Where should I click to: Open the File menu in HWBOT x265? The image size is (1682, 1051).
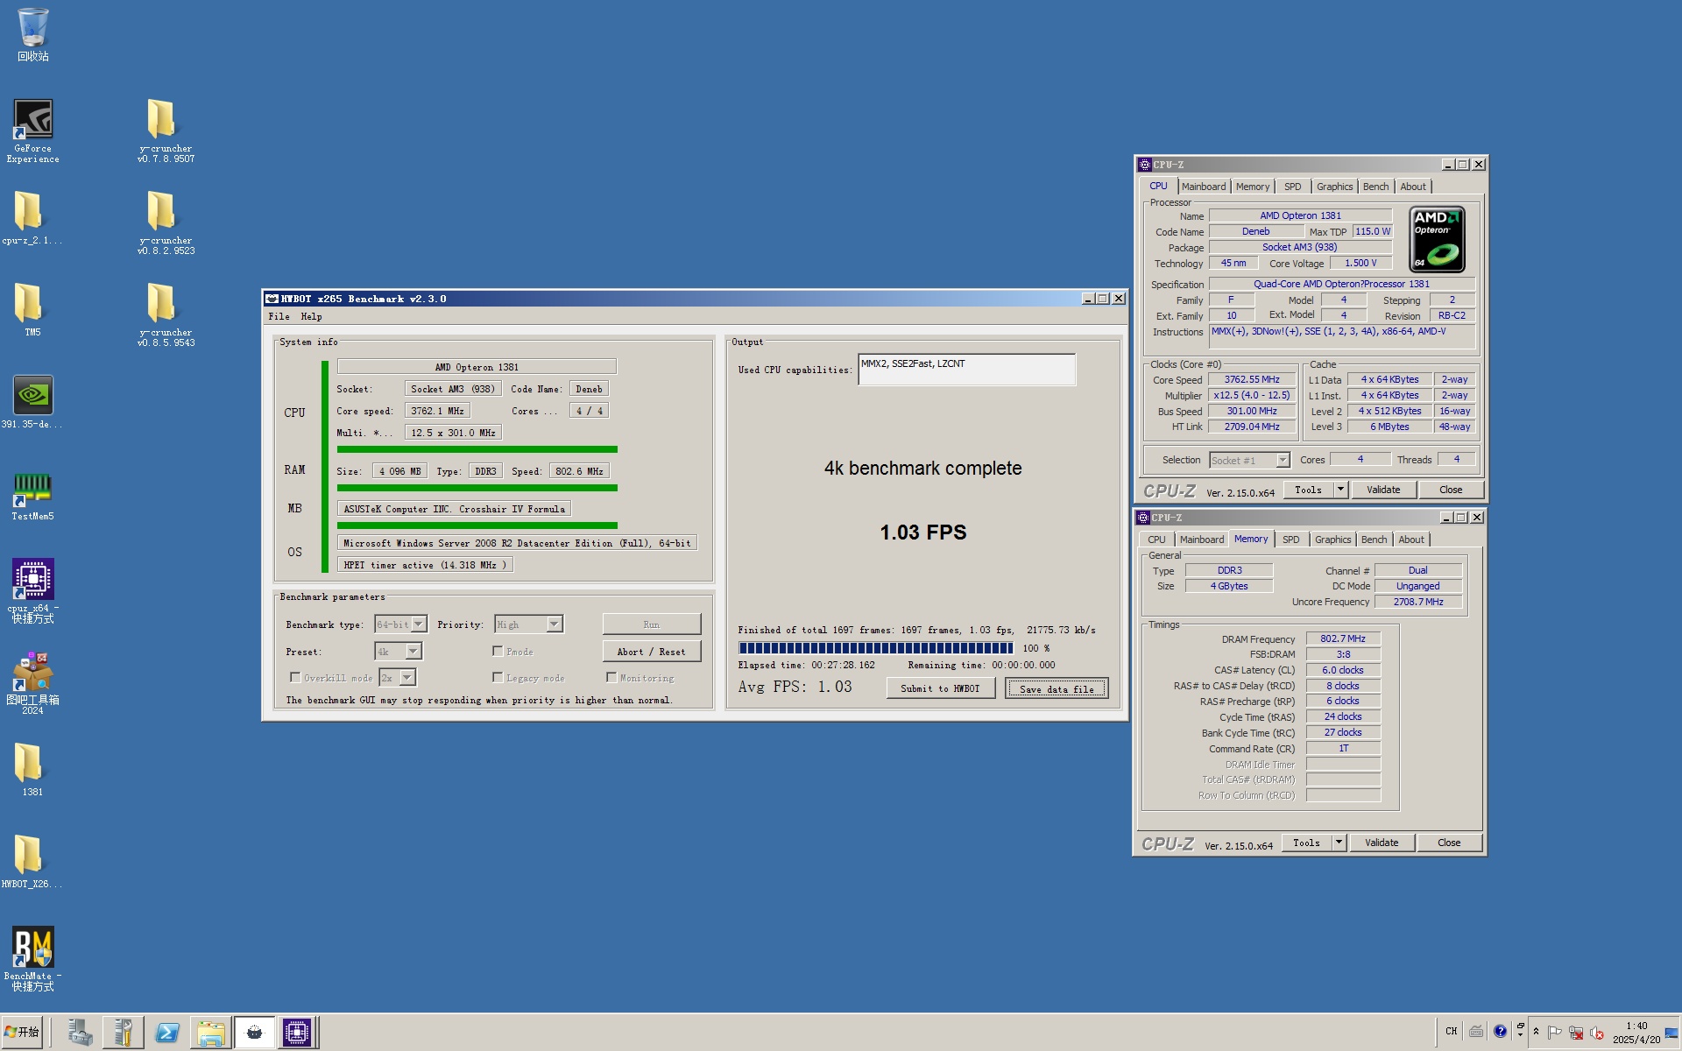click(279, 317)
